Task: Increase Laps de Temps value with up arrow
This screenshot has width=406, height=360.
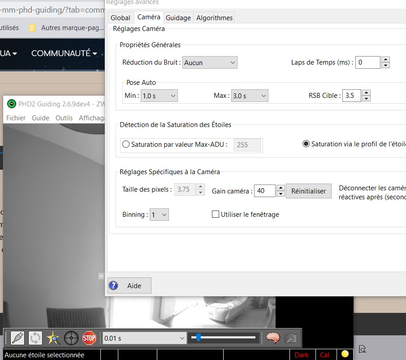Action: [x=386, y=59]
